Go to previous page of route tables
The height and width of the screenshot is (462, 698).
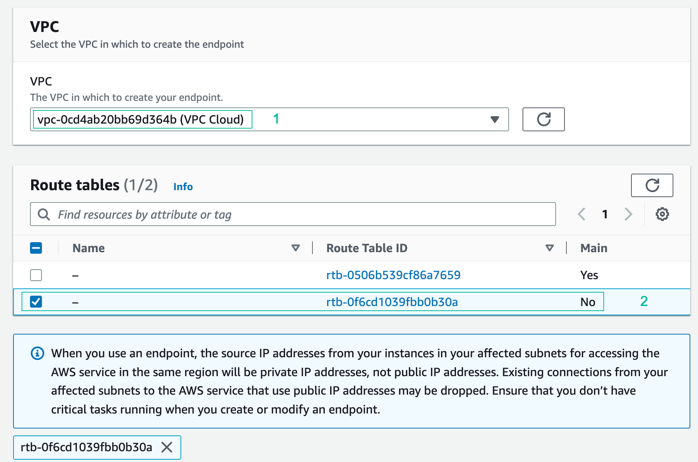pyautogui.click(x=582, y=214)
